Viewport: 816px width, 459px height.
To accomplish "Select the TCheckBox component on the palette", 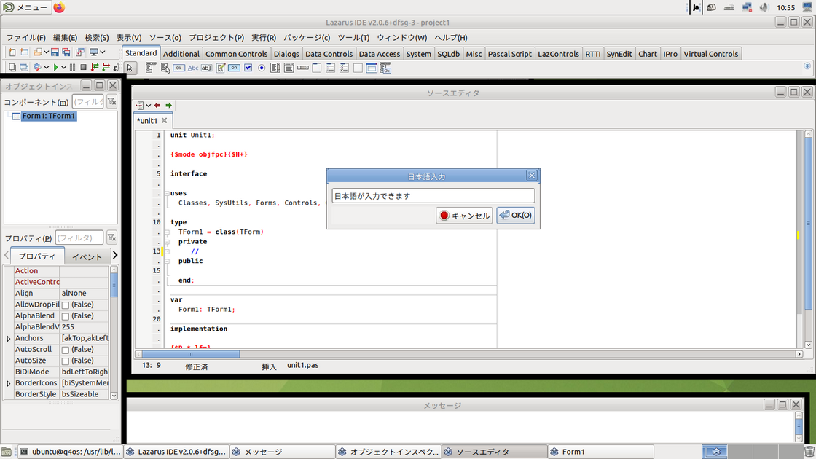I will [248, 68].
